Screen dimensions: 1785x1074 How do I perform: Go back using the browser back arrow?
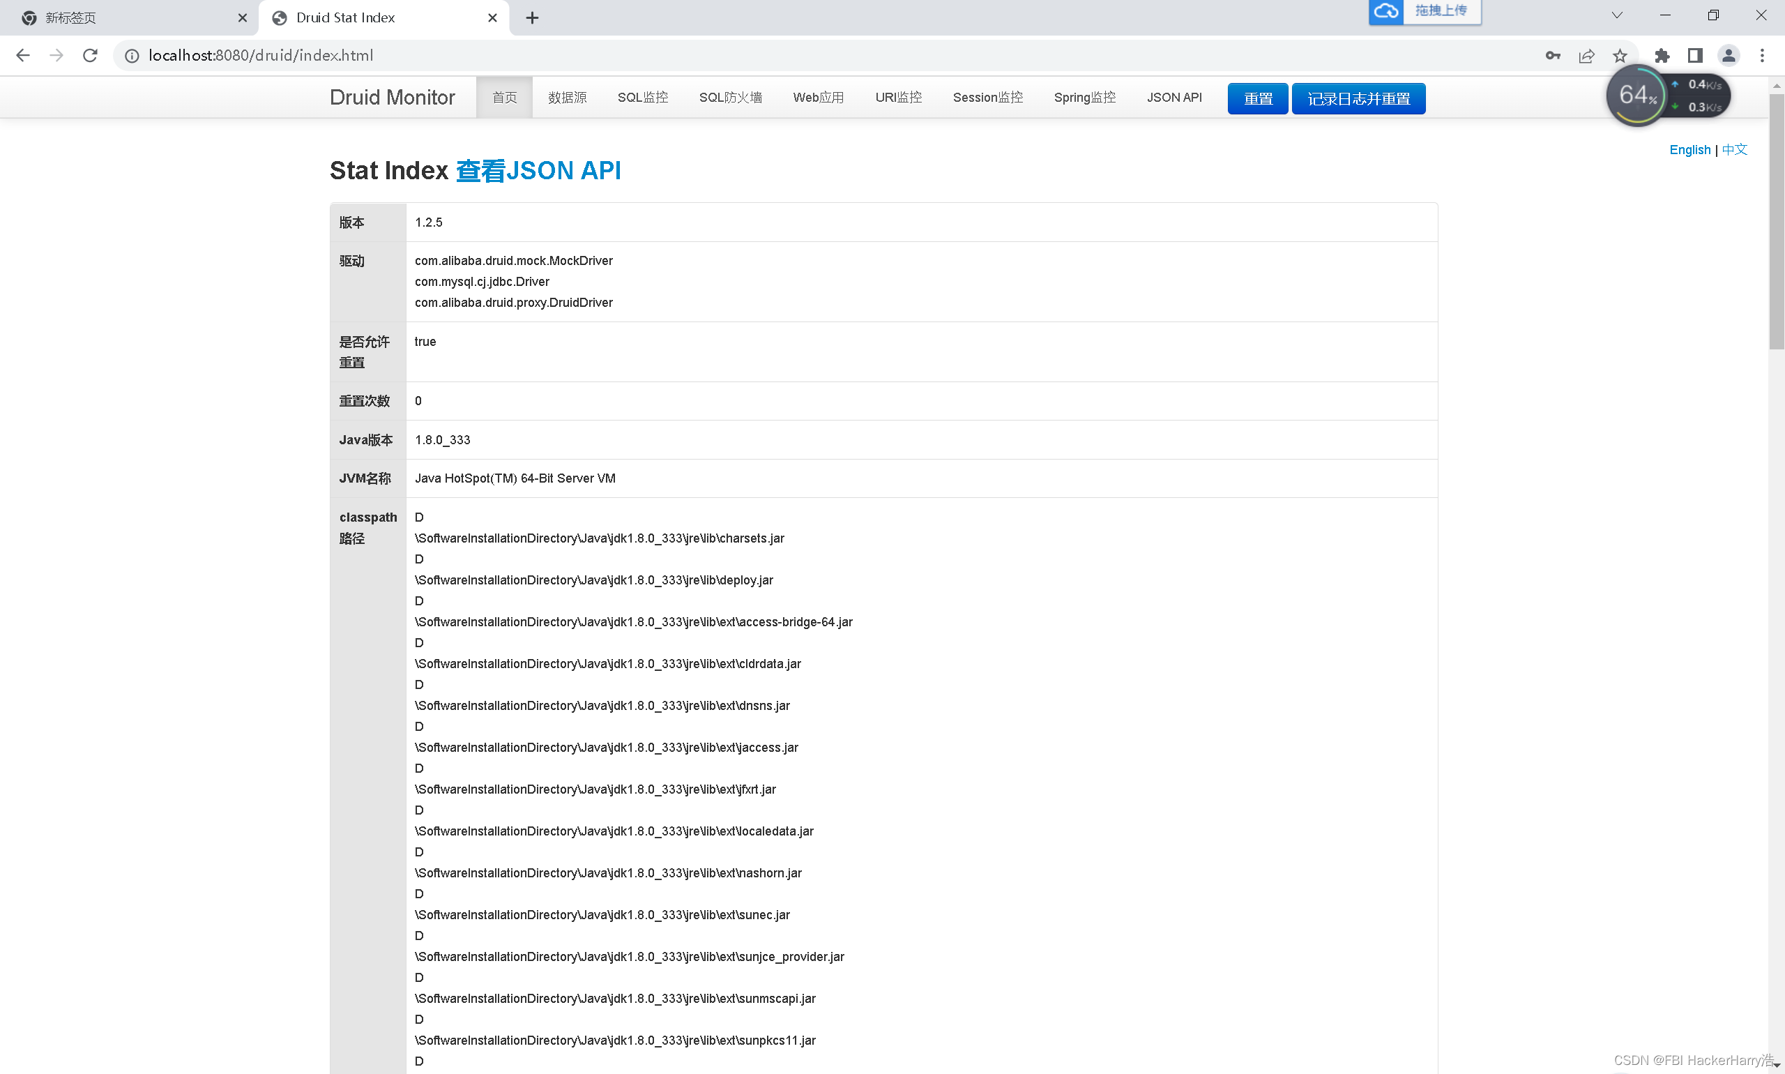click(x=23, y=56)
